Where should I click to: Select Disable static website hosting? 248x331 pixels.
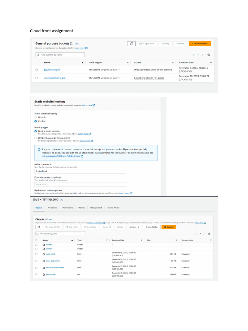pyautogui.click(x=36, y=117)
